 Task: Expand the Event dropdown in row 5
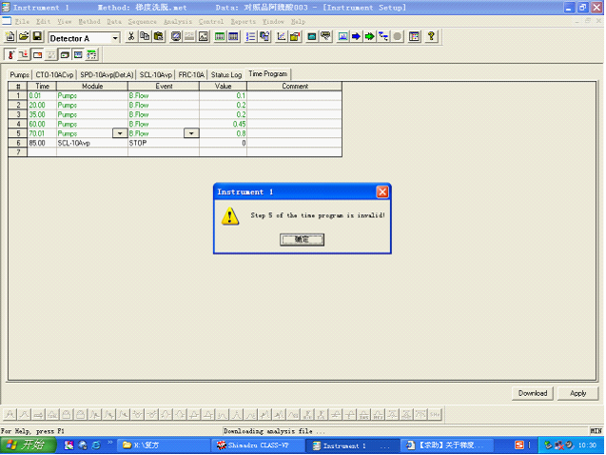point(191,133)
